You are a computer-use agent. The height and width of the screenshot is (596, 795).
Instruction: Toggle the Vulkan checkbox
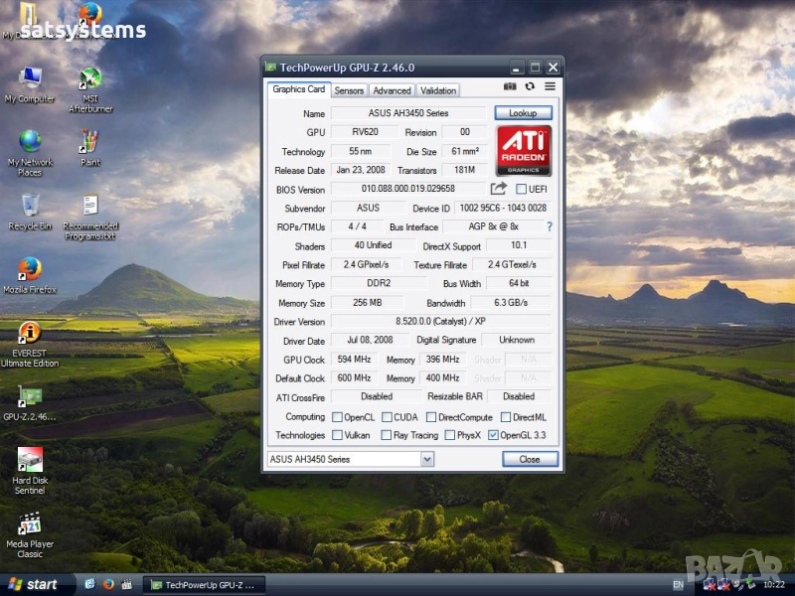point(338,435)
